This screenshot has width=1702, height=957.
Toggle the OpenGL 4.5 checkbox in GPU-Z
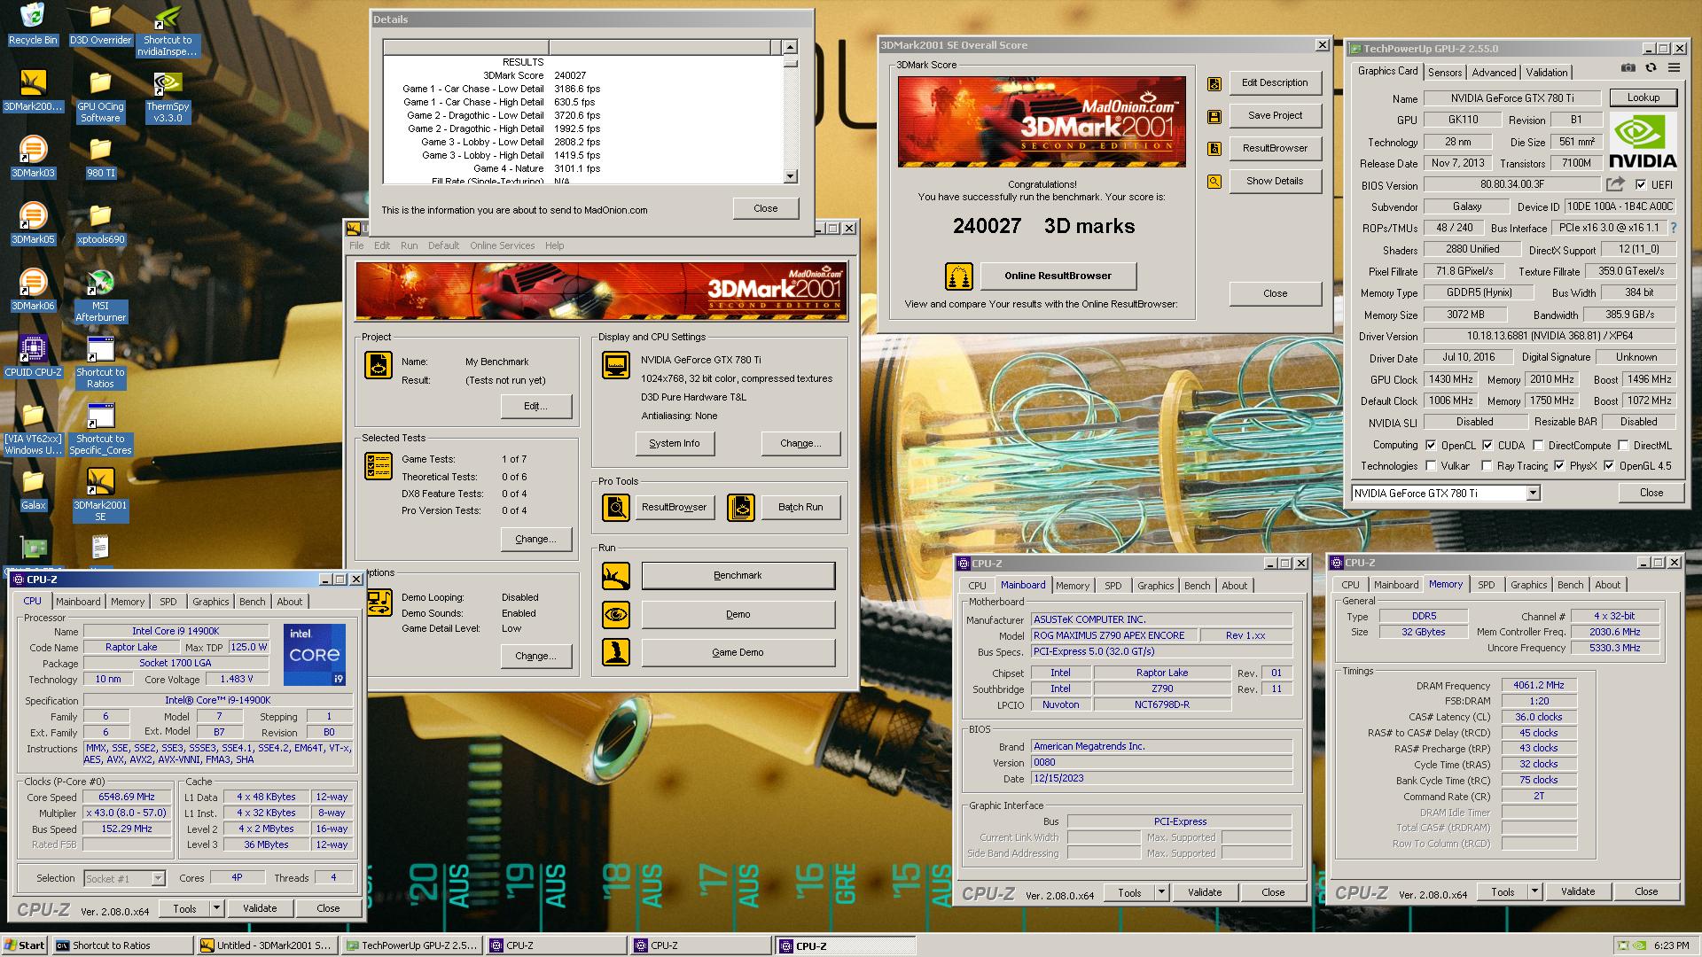pyautogui.click(x=1609, y=466)
